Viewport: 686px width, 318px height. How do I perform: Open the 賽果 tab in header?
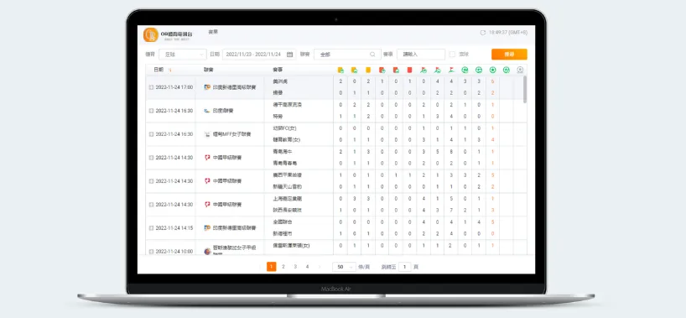(213, 32)
